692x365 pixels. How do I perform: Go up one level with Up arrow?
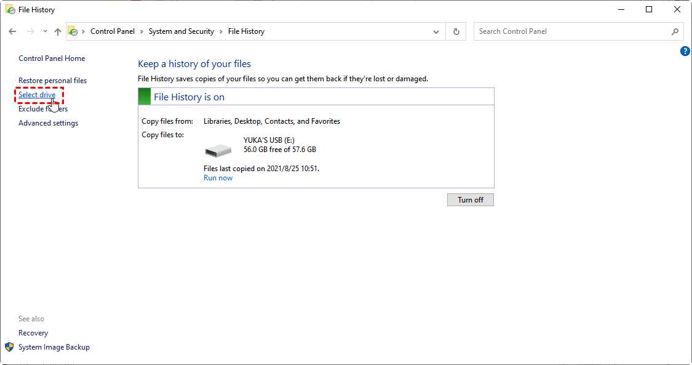(57, 31)
